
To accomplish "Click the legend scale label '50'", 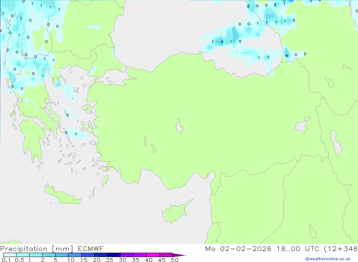I will pyautogui.click(x=175, y=260).
